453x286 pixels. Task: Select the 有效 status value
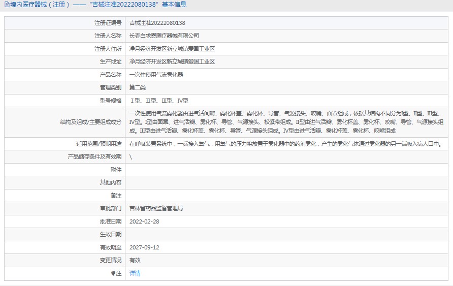tap(135, 260)
